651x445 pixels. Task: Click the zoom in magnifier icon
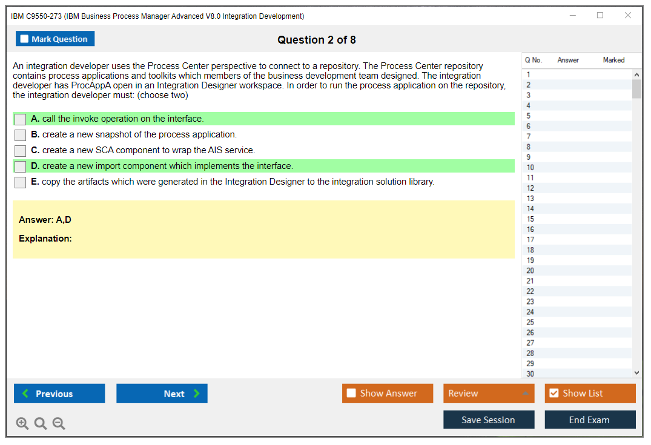[x=22, y=424]
